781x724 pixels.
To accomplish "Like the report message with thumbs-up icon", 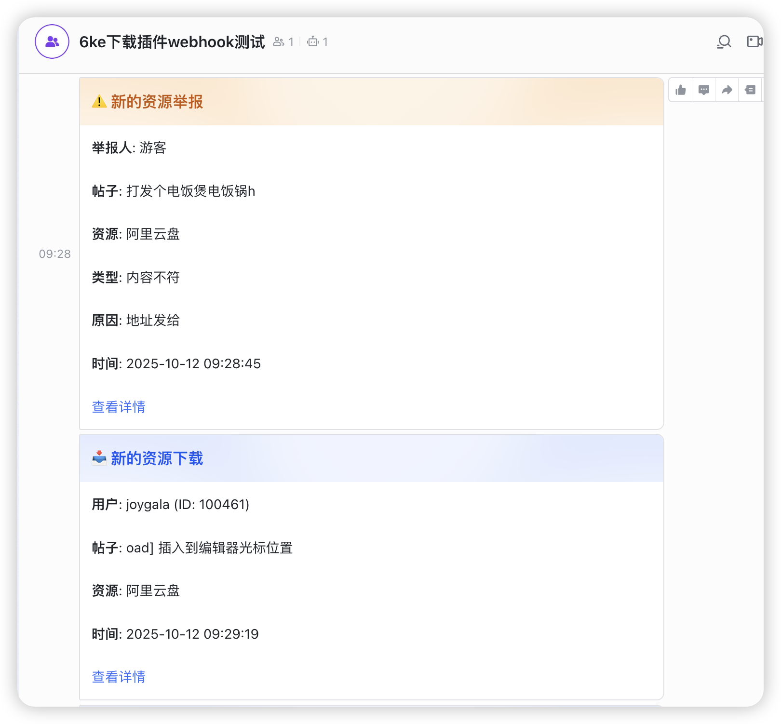I will click(680, 89).
